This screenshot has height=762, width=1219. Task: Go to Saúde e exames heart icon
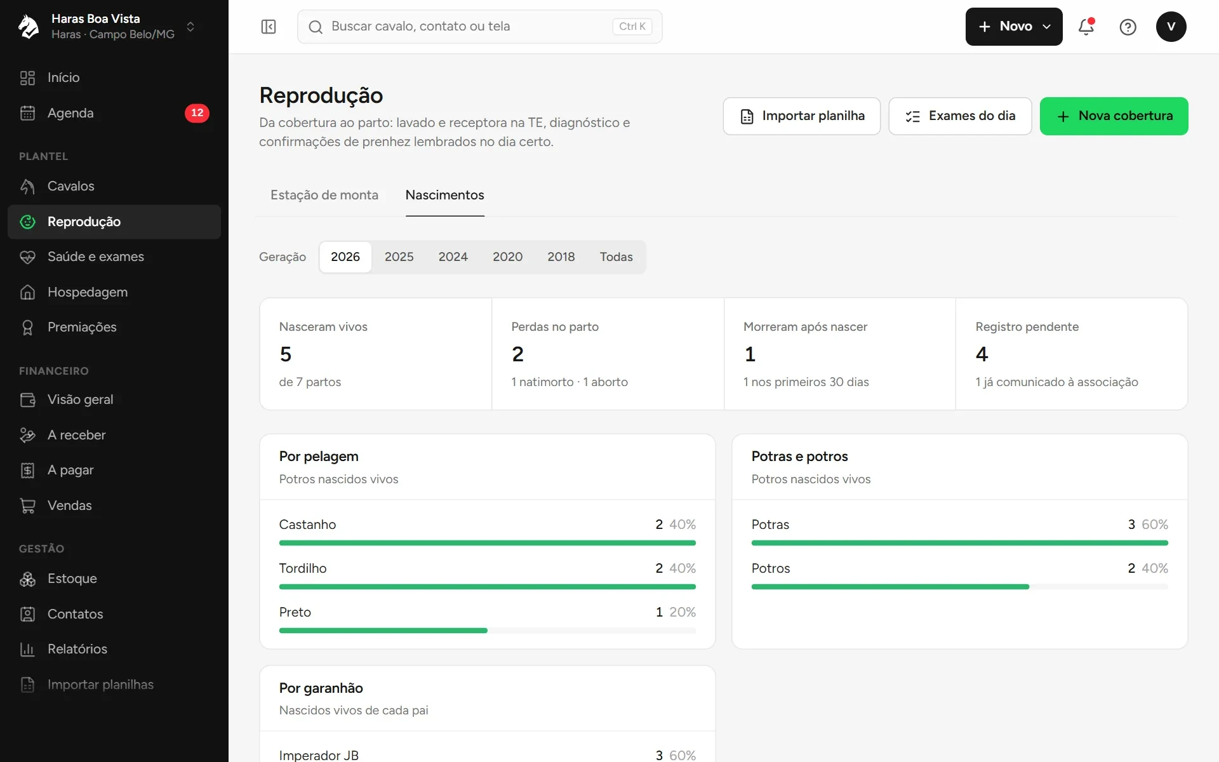pyautogui.click(x=27, y=257)
